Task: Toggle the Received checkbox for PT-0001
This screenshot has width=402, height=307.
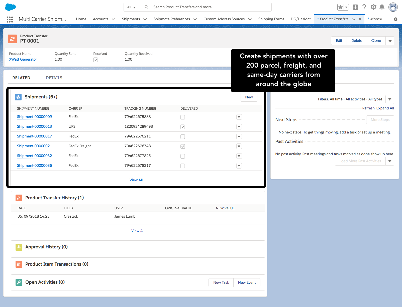Action: (x=95, y=60)
